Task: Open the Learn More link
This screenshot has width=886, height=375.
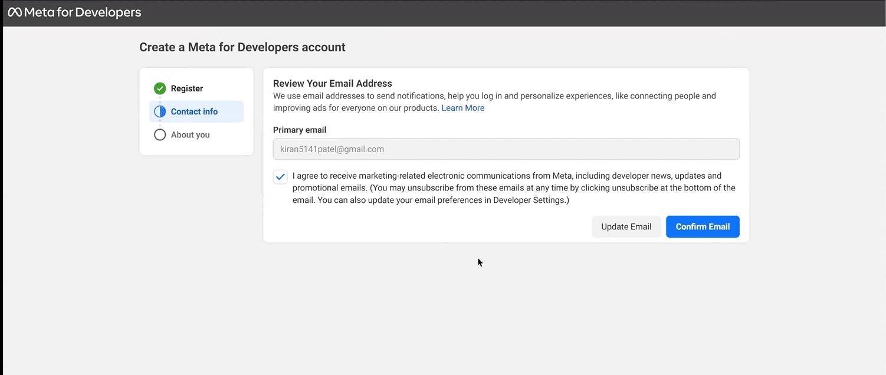Action: [463, 108]
